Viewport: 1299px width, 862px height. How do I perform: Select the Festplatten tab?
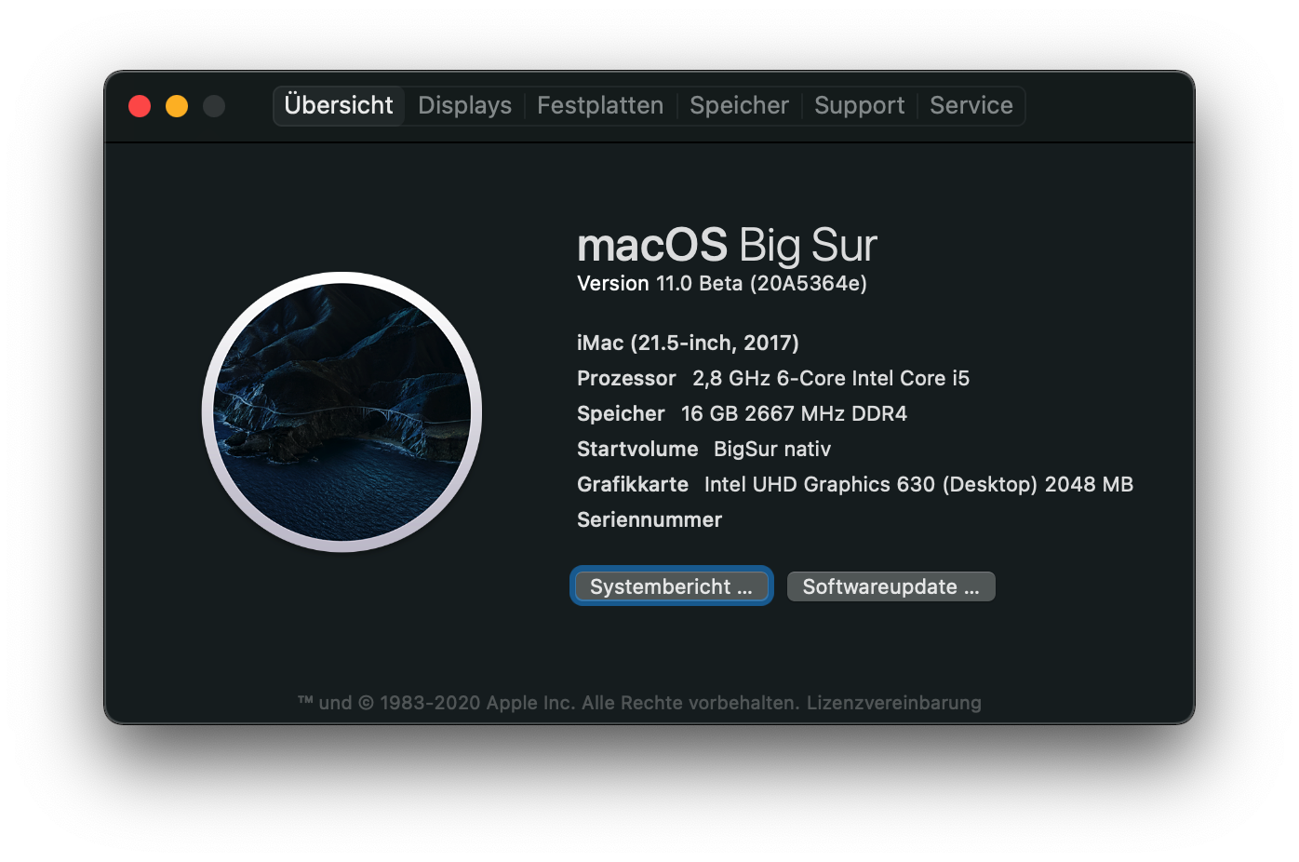point(600,105)
